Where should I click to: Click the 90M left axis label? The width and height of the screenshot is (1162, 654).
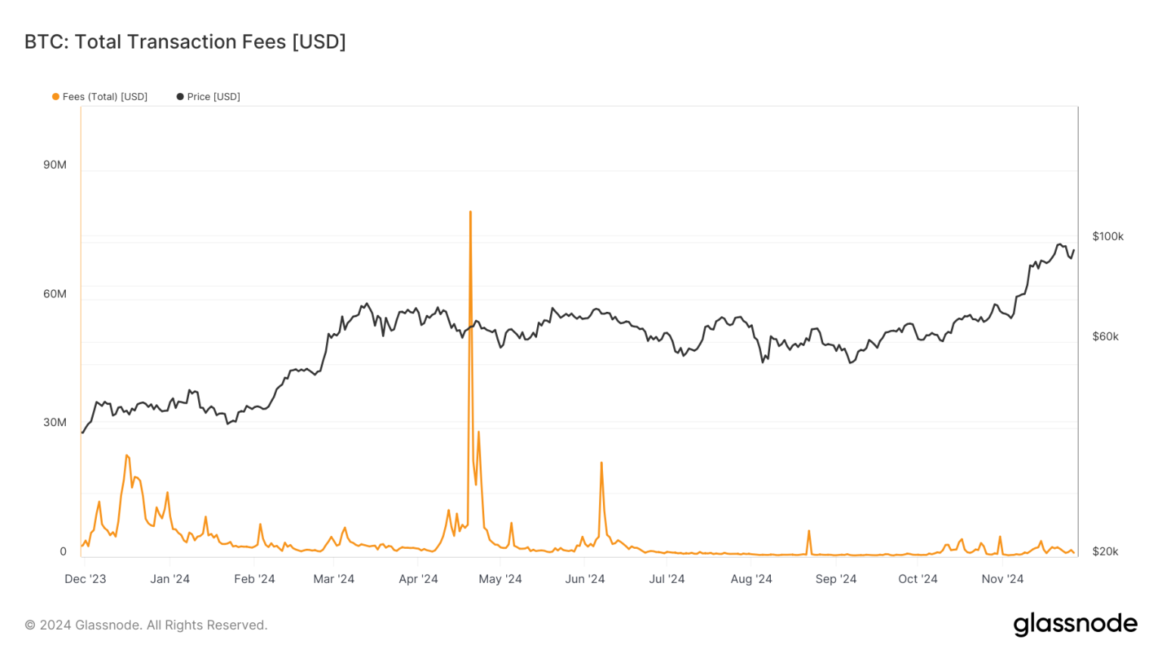tap(54, 165)
